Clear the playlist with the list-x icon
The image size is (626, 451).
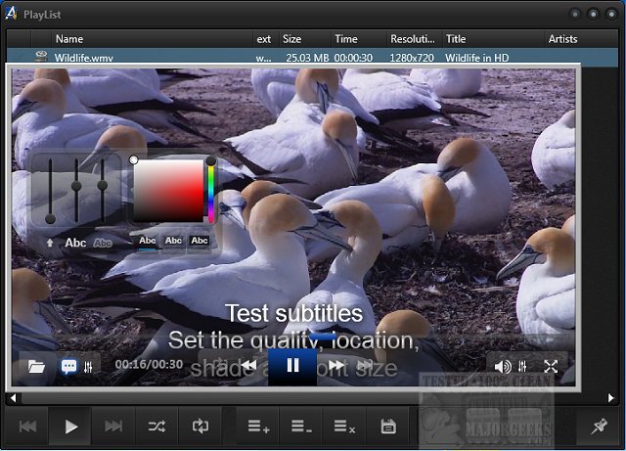pyautogui.click(x=343, y=426)
